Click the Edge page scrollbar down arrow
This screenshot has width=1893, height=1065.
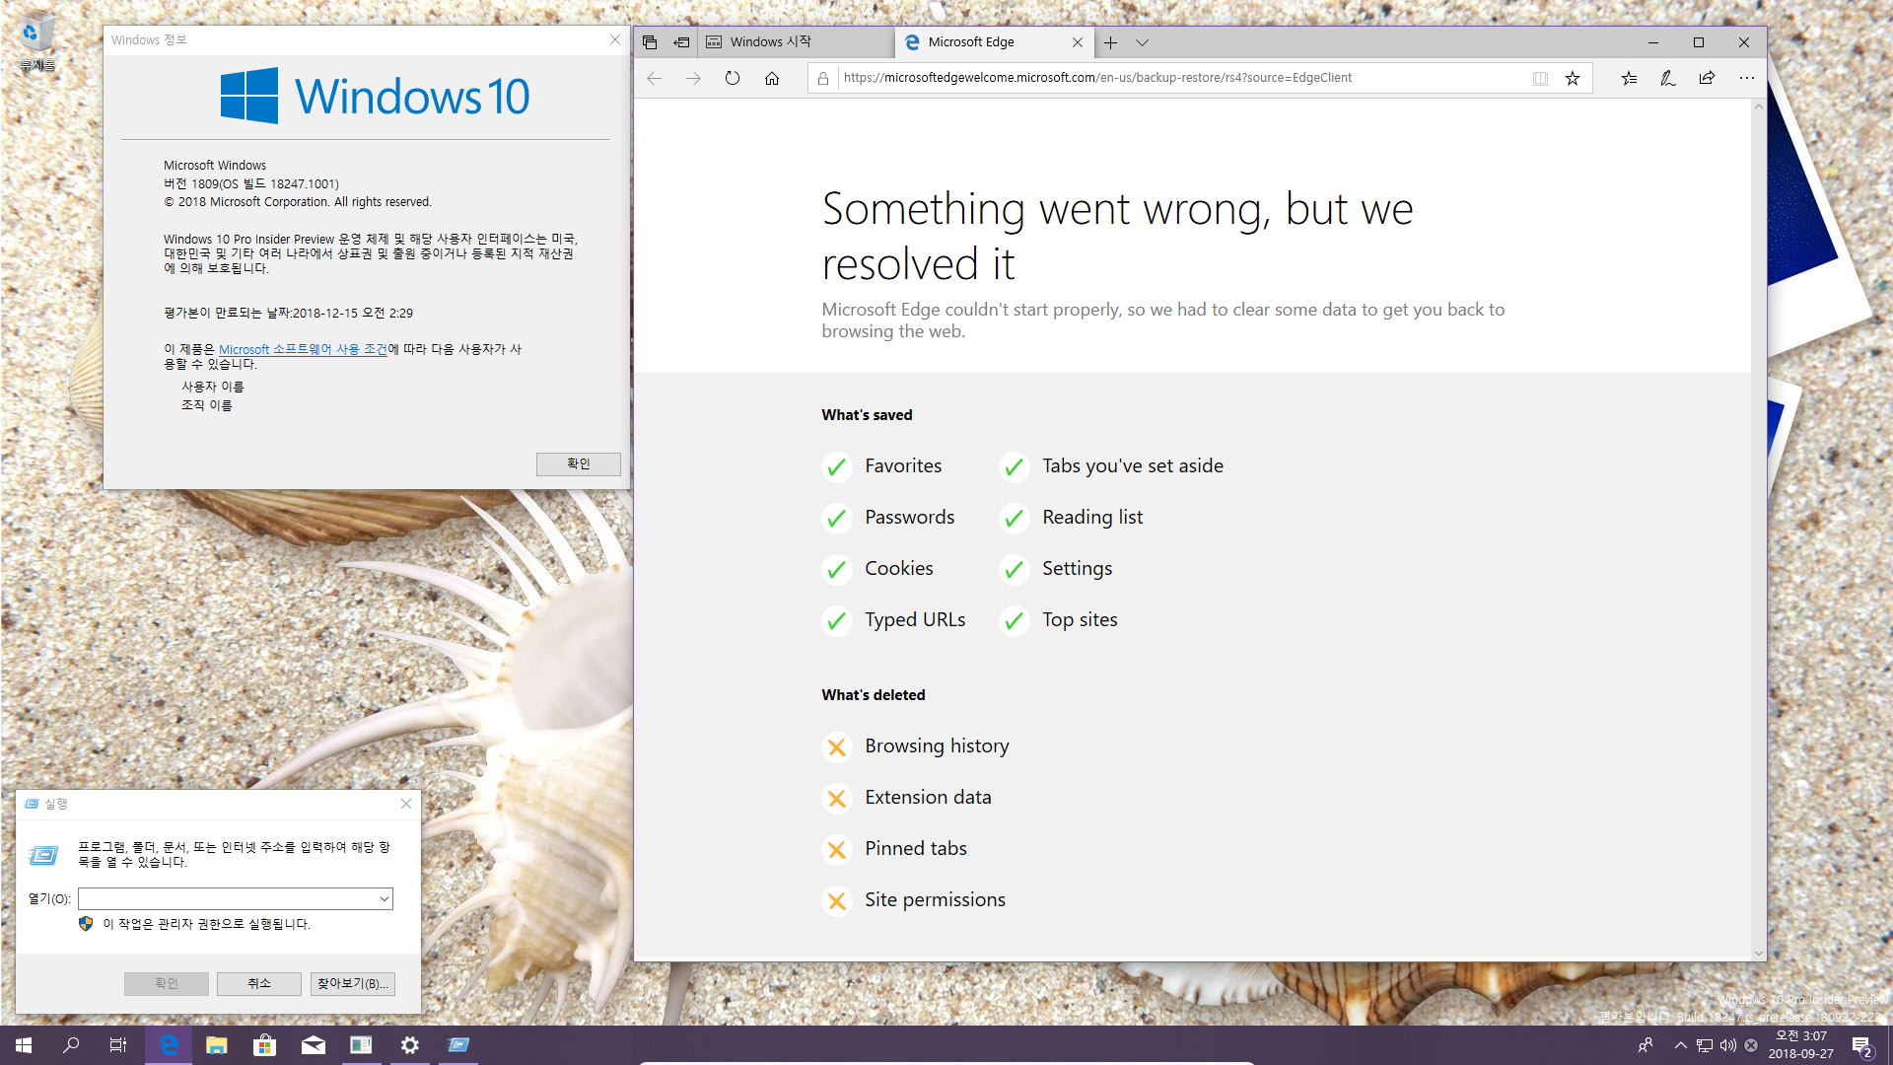click(1758, 953)
